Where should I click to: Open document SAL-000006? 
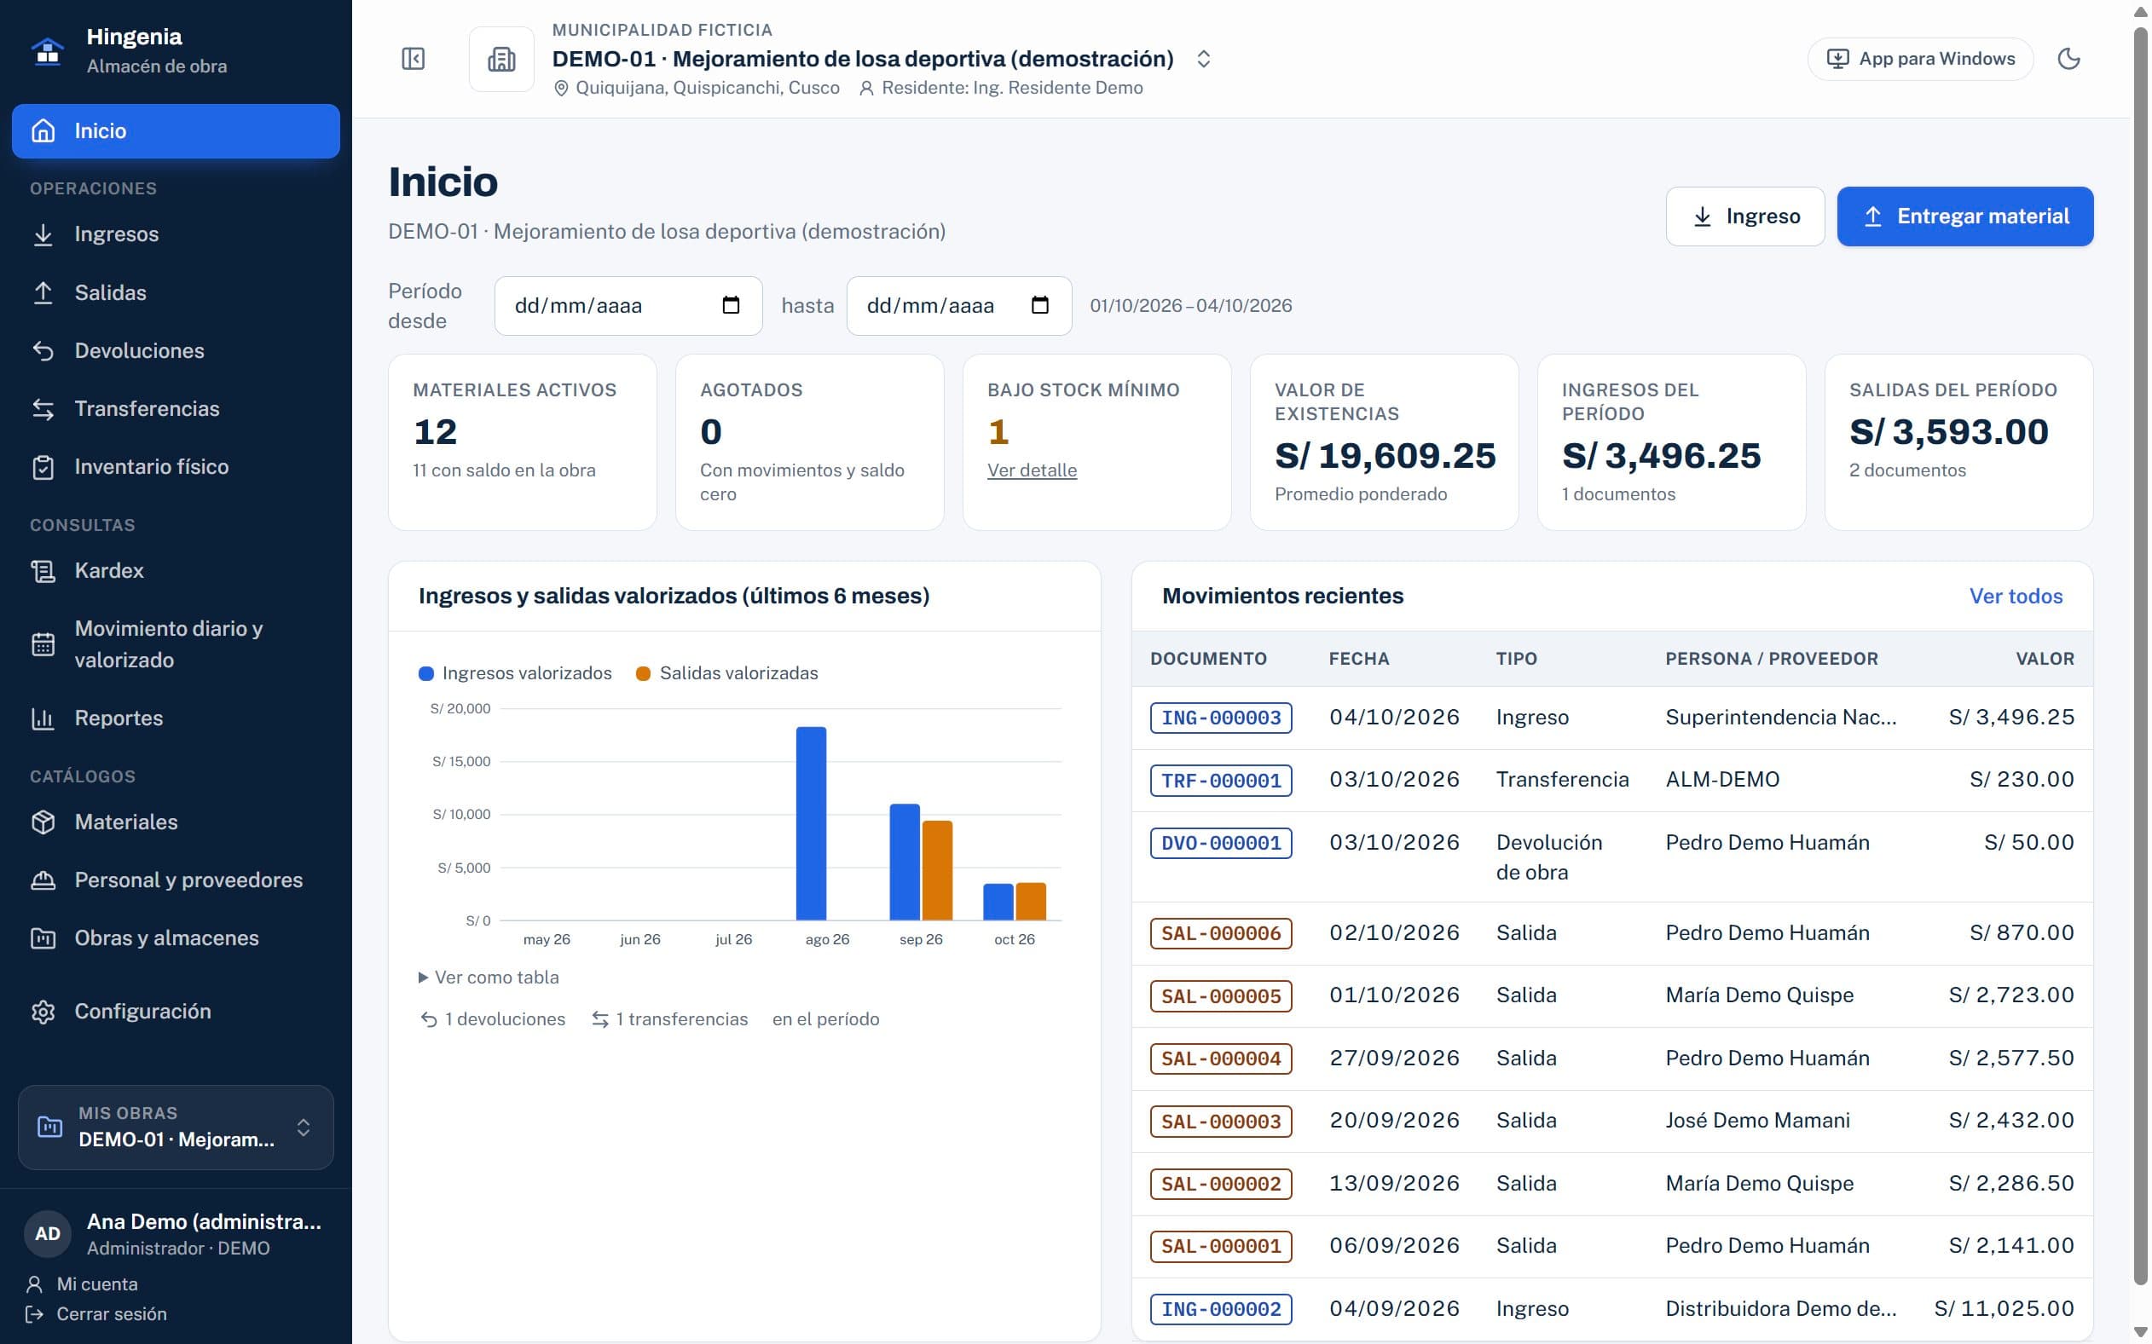[1220, 933]
